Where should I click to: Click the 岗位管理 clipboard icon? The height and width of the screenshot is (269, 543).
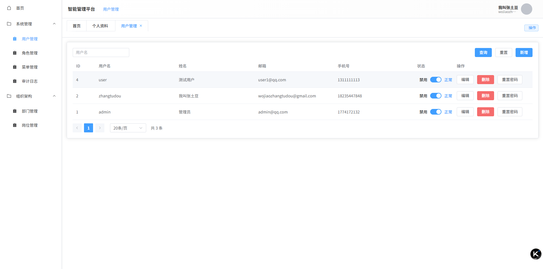pyautogui.click(x=15, y=125)
